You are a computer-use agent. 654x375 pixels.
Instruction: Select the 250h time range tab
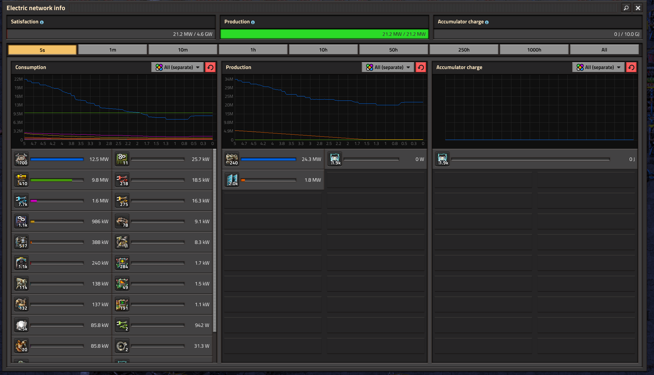[x=464, y=50]
